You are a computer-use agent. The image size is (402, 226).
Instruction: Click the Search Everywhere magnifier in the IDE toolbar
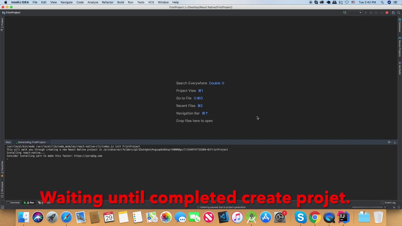[x=399, y=13]
